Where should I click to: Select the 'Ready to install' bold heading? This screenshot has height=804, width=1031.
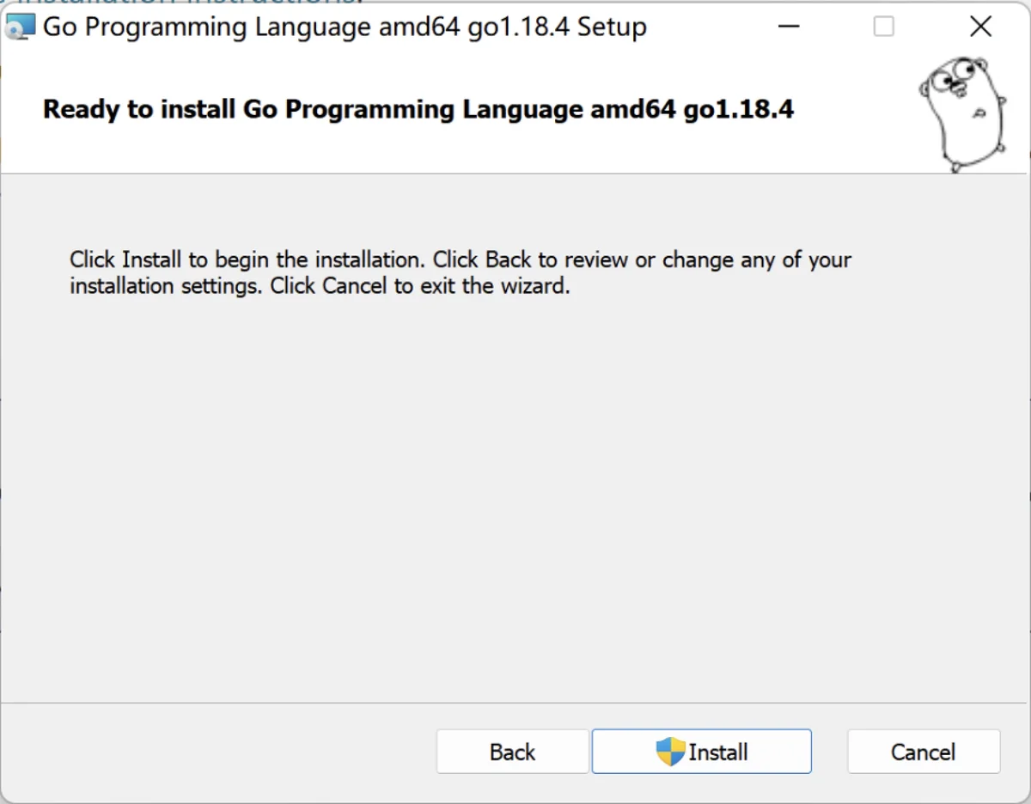[418, 110]
